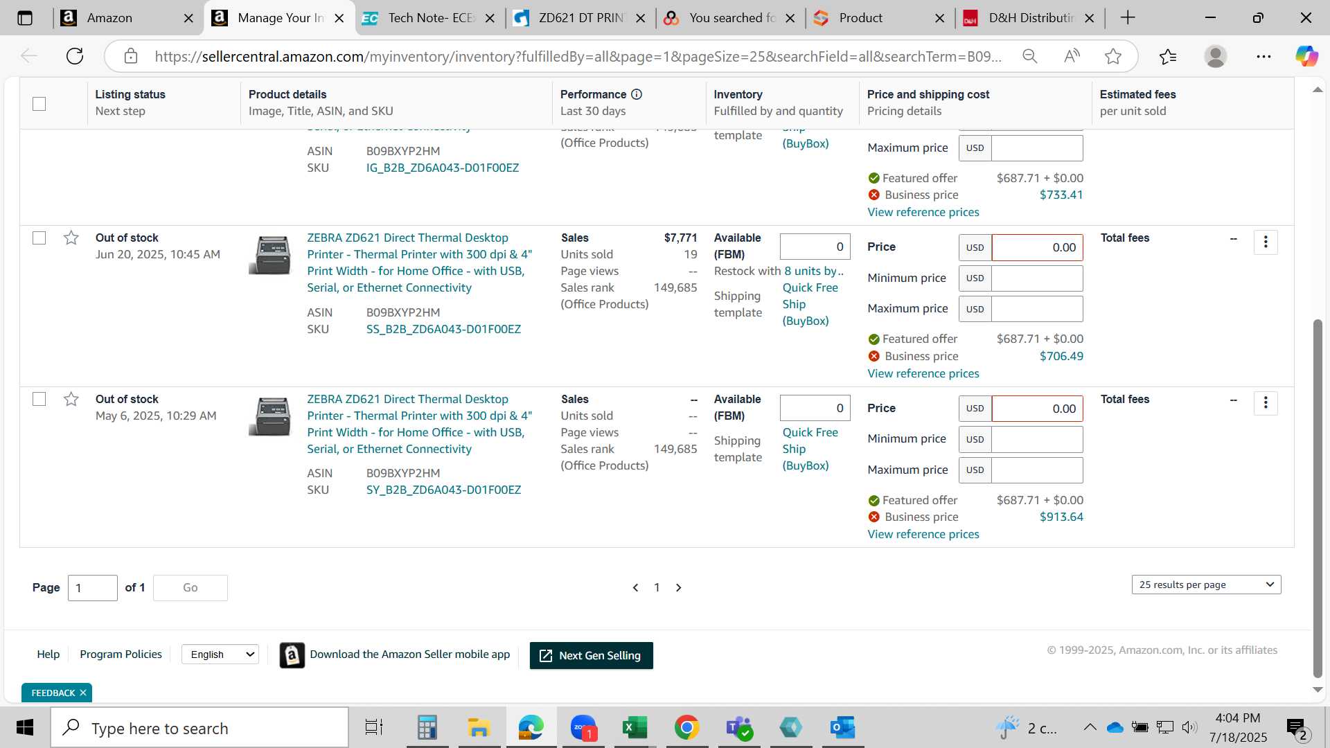Viewport: 1330px width, 748px height.
Task: Go to next page arrow
Action: pos(679,587)
